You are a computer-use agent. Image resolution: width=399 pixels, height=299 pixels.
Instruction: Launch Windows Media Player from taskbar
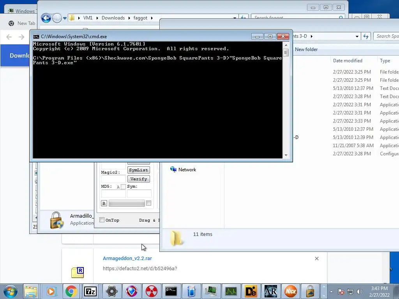51,291
